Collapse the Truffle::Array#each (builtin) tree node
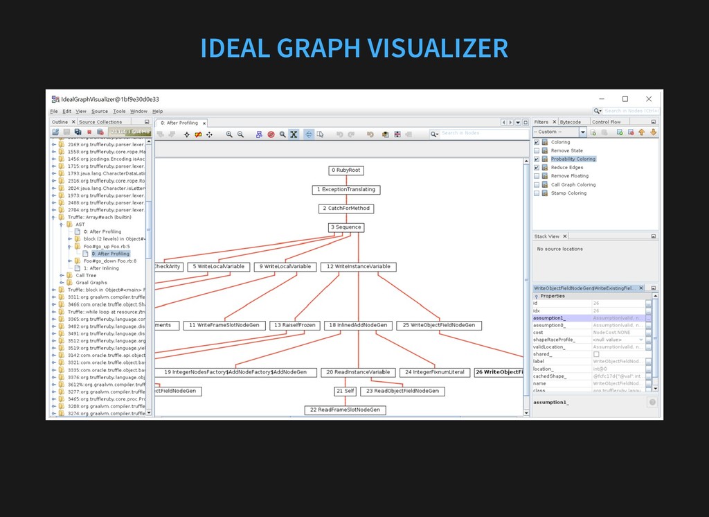Screen dimensions: 709x517 point(54,218)
